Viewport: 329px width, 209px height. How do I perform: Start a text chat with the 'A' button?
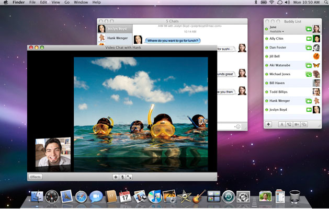coord(281,124)
